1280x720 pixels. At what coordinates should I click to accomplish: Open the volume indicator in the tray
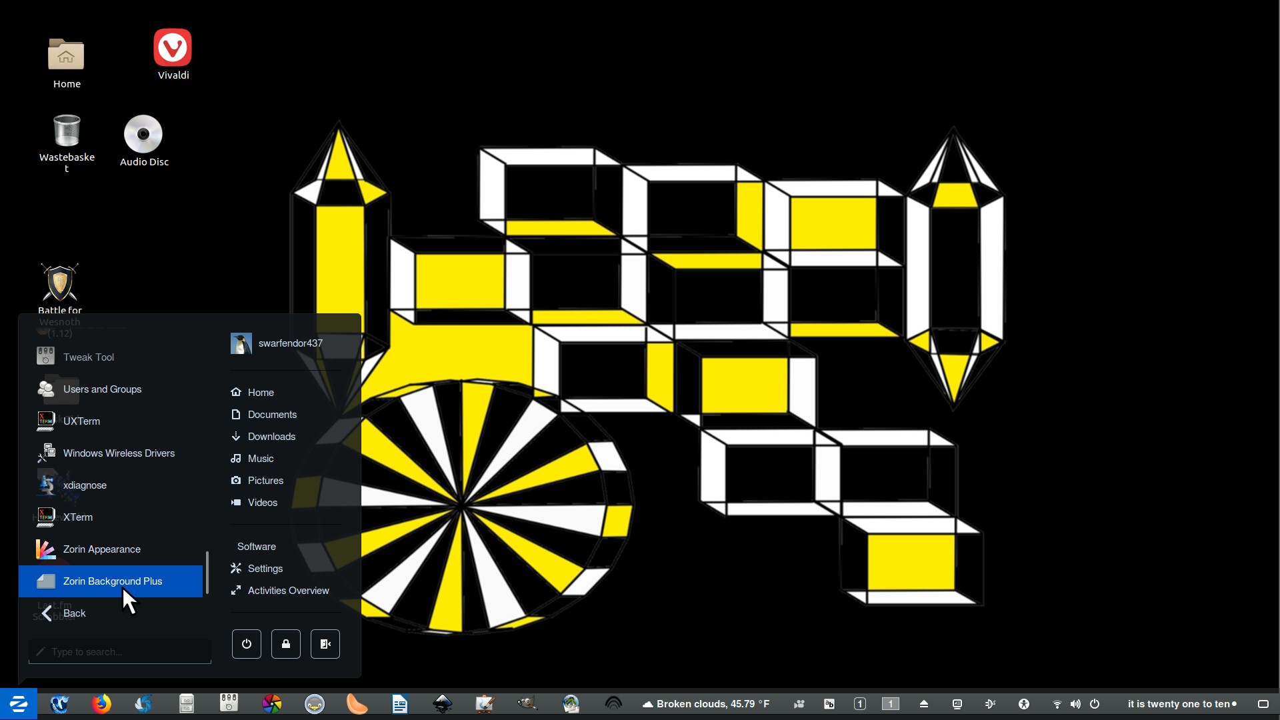click(x=1075, y=704)
